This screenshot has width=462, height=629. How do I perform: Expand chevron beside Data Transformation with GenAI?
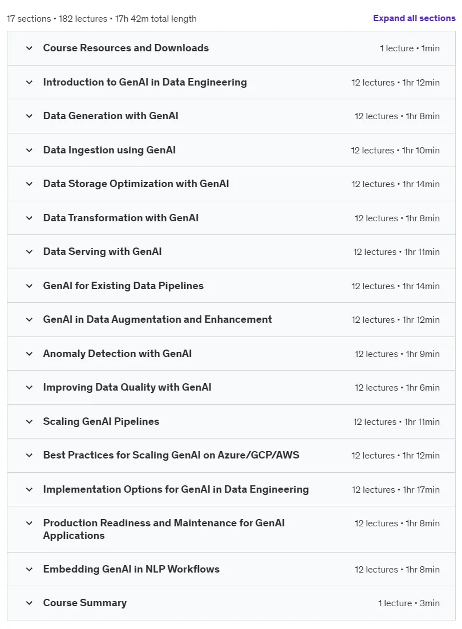coord(29,218)
